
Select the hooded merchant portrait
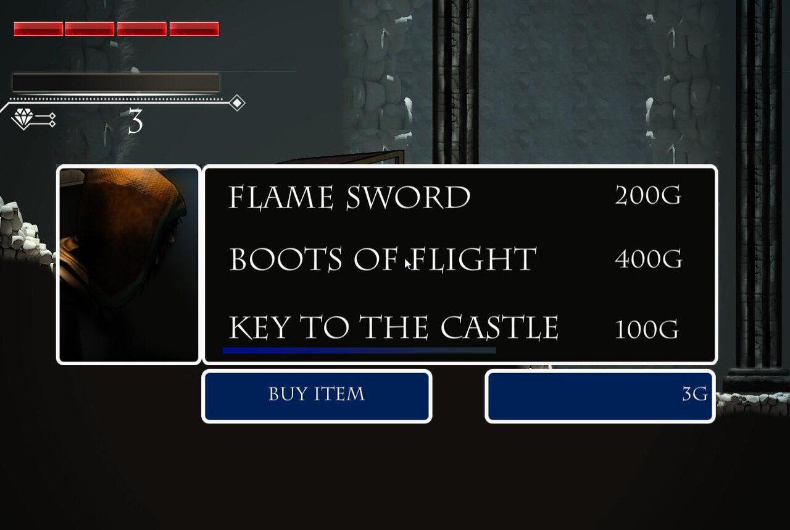click(128, 264)
